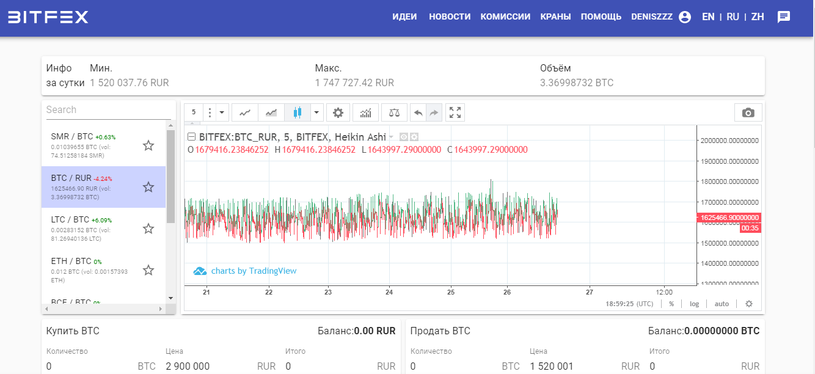
Task: Click the current price label 1625466.90000000
Action: pyautogui.click(x=728, y=218)
